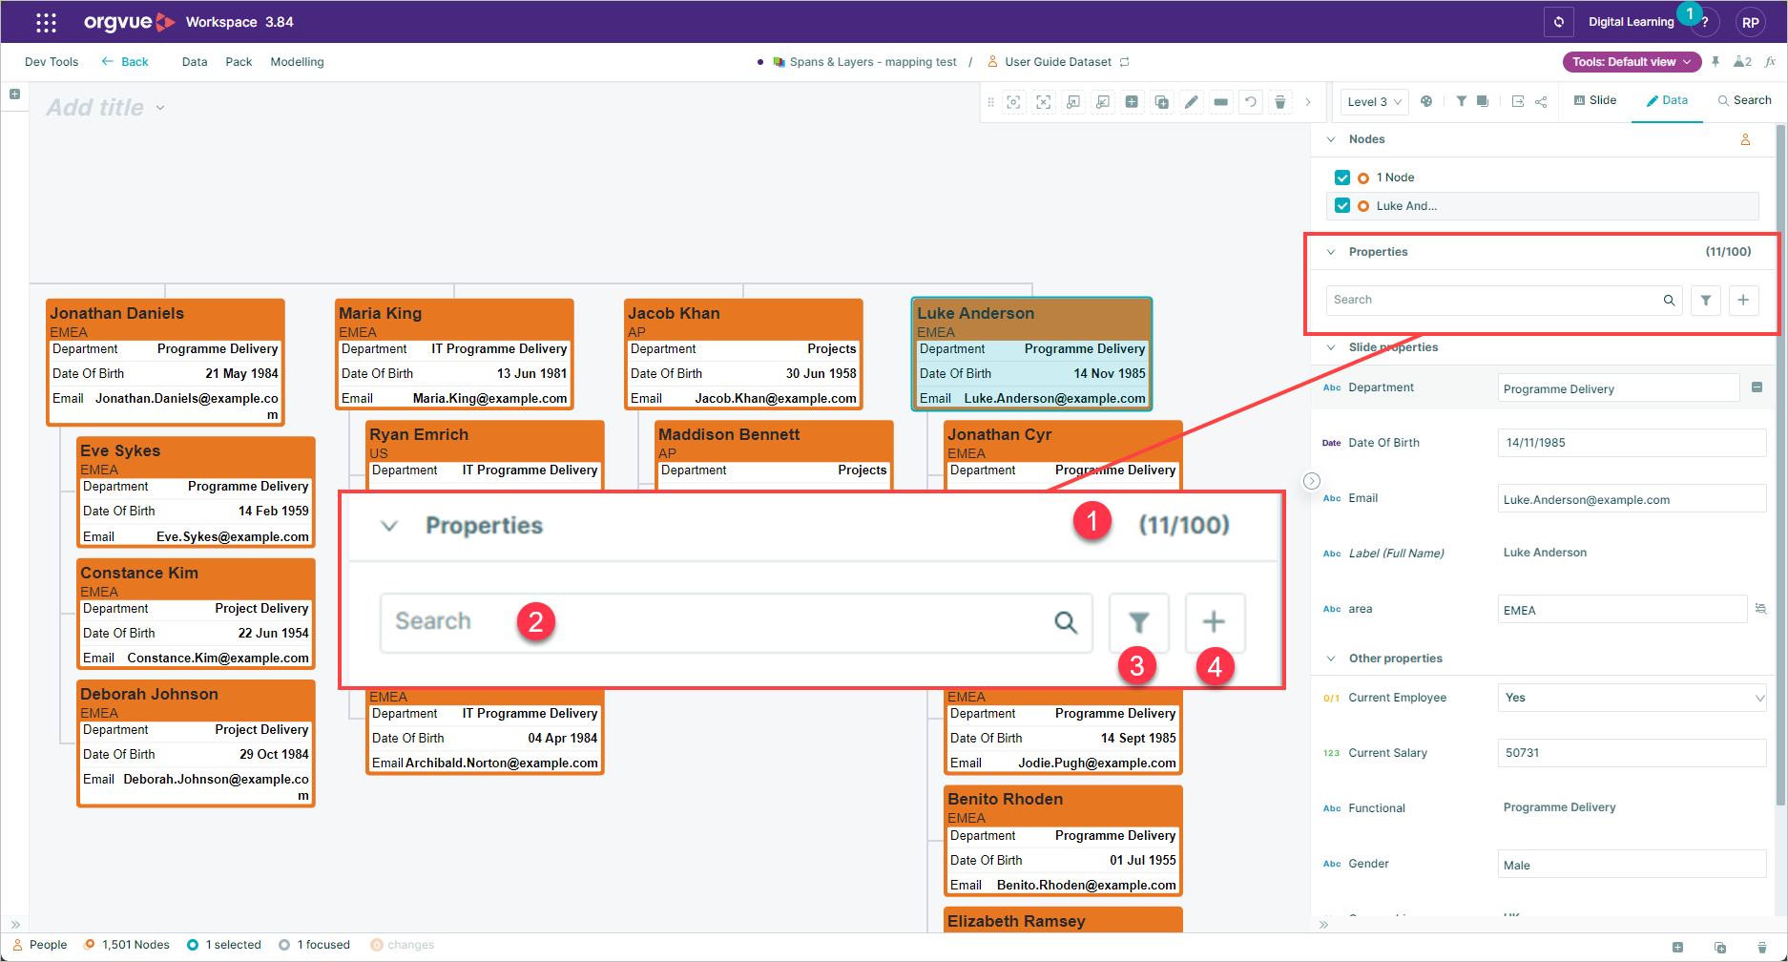
Task: Open the app launcher grid icon
Action: pyautogui.click(x=46, y=22)
